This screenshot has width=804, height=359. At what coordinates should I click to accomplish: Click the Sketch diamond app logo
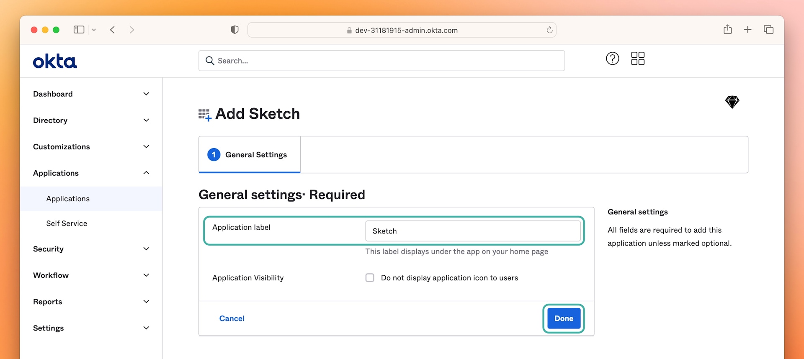pos(732,102)
